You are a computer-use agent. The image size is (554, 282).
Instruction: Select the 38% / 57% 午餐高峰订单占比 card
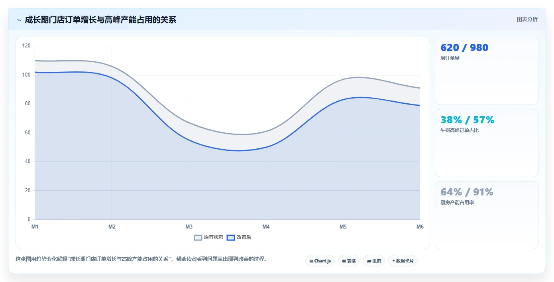pyautogui.click(x=486, y=143)
